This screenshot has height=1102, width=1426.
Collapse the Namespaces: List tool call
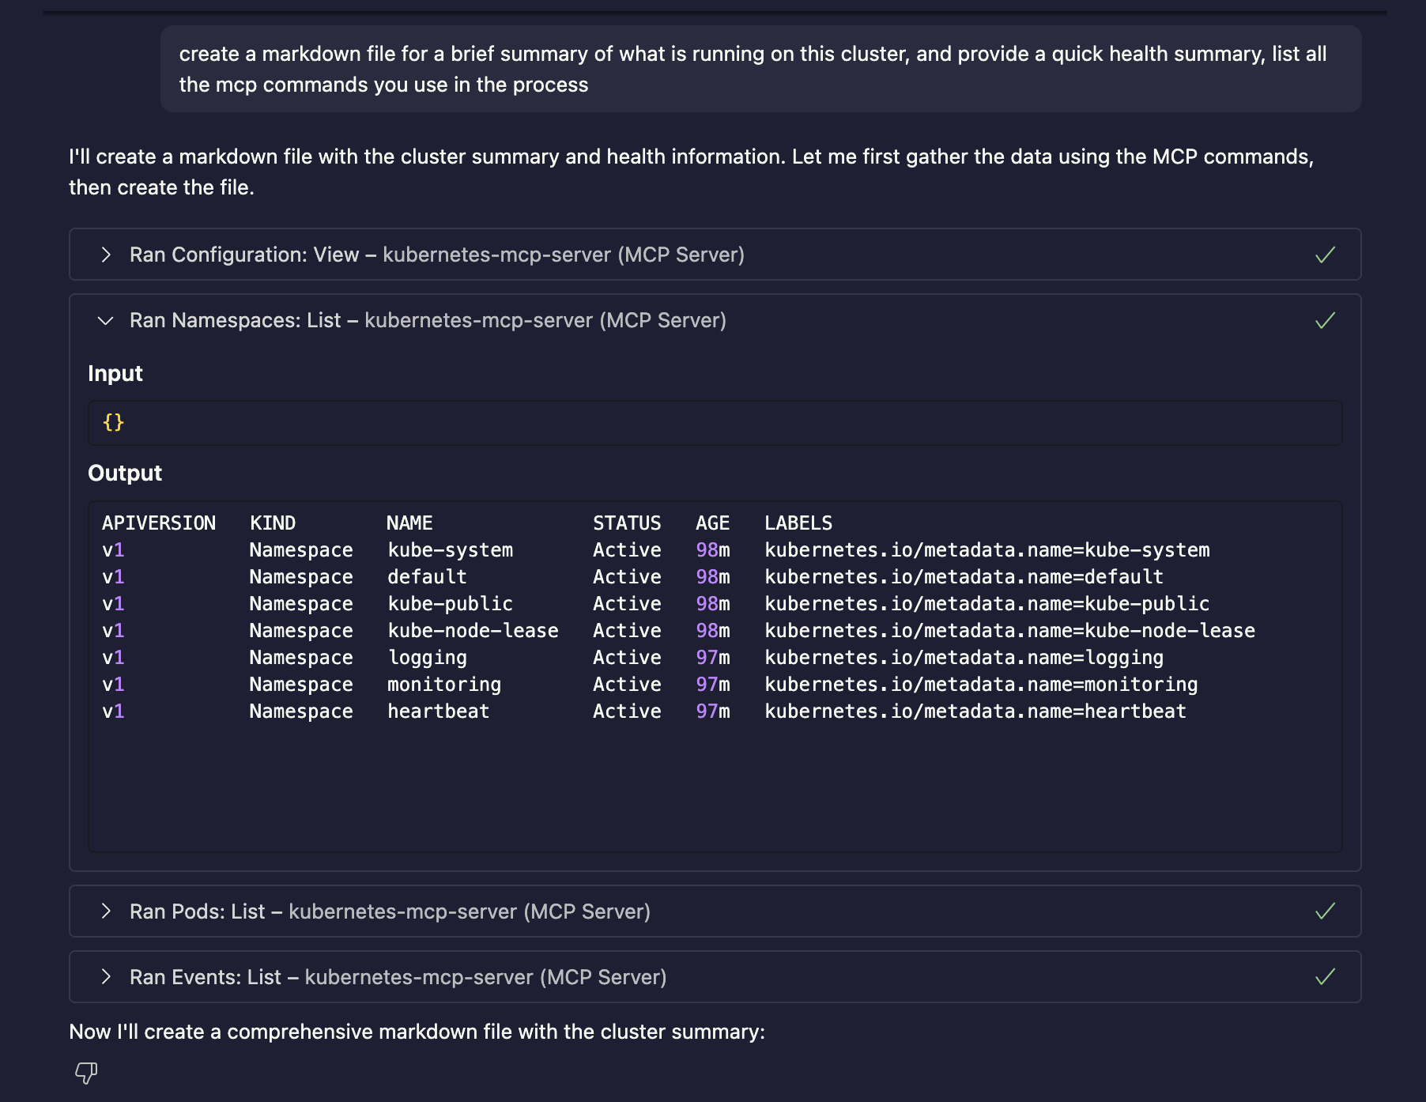click(x=106, y=320)
